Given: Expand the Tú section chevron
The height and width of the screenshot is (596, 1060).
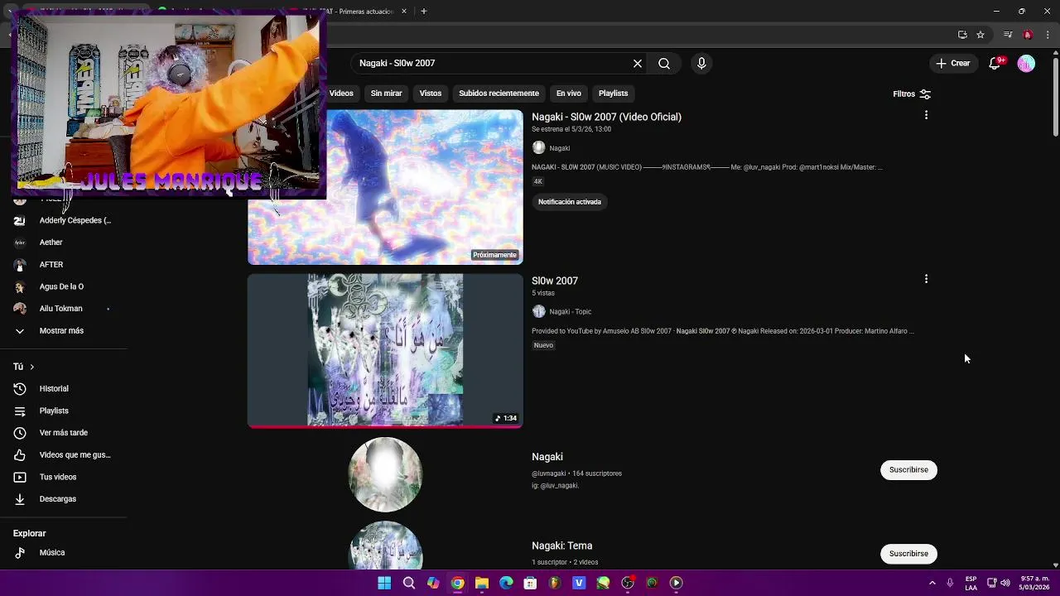Looking at the screenshot, I should 31,367.
